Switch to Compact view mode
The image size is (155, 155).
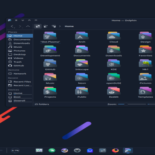(46, 26)
